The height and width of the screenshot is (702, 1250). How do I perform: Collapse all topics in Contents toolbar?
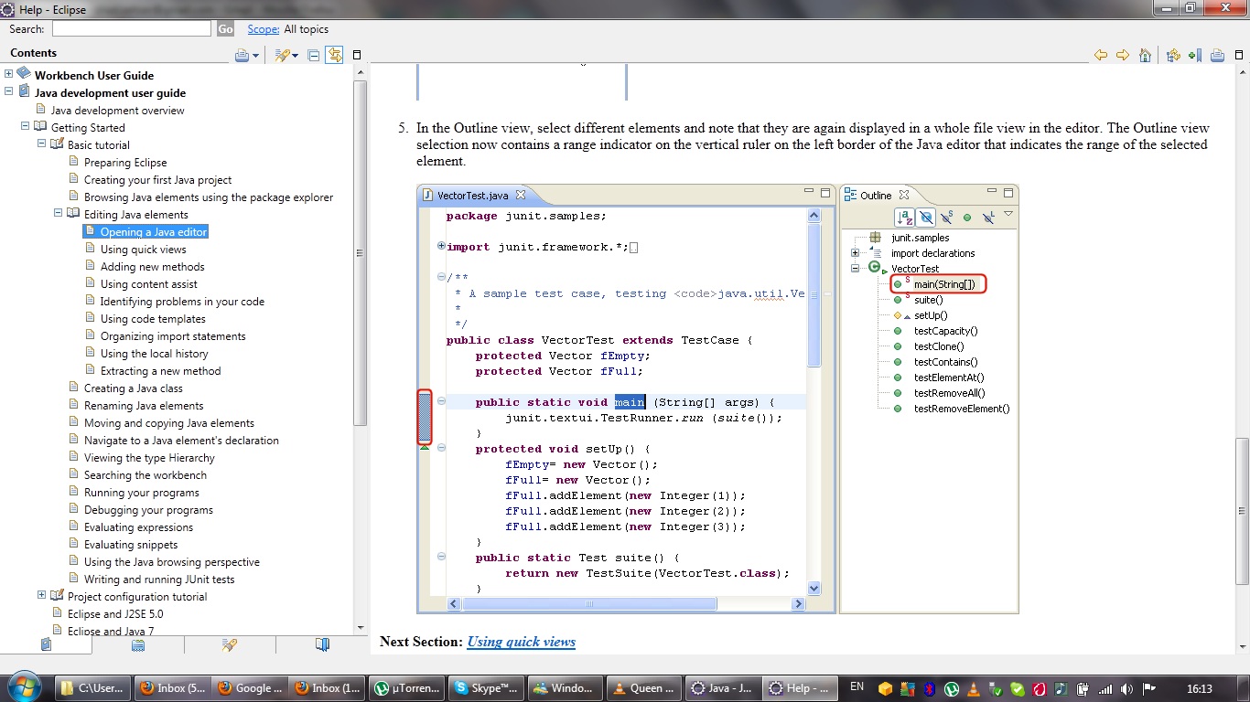click(x=313, y=56)
